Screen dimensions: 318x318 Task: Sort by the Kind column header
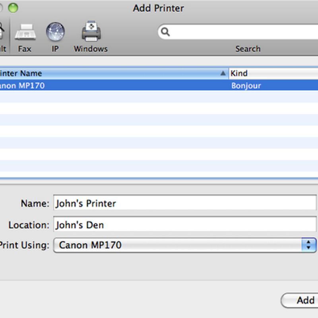(x=273, y=73)
